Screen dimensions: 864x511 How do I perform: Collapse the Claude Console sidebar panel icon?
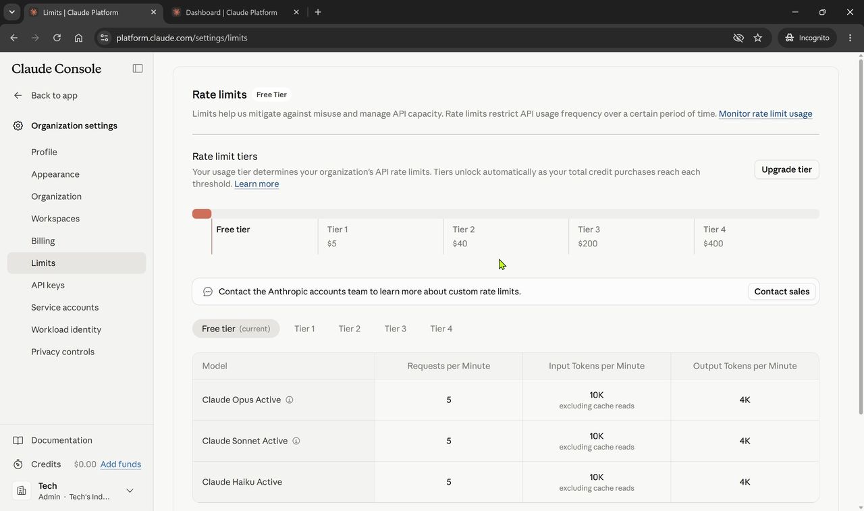point(138,68)
